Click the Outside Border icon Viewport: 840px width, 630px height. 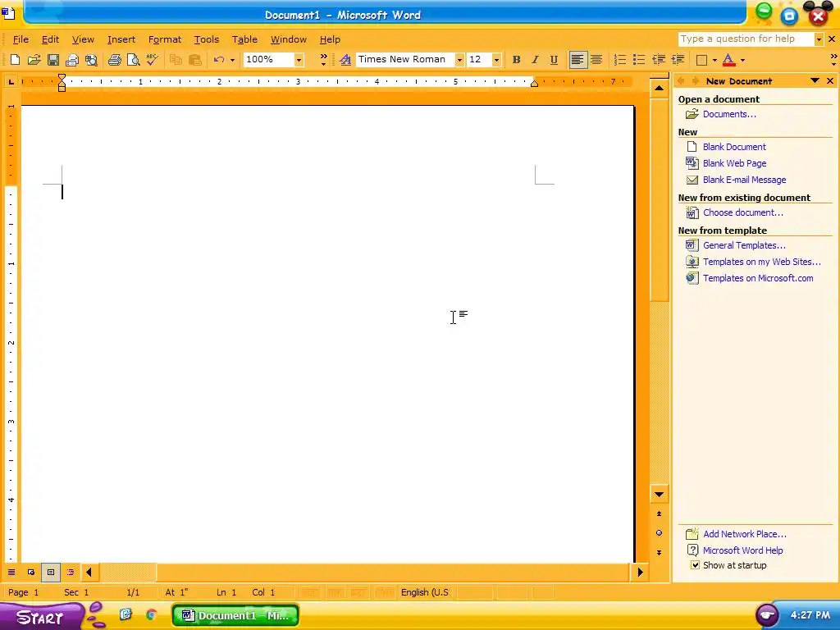pos(701,59)
